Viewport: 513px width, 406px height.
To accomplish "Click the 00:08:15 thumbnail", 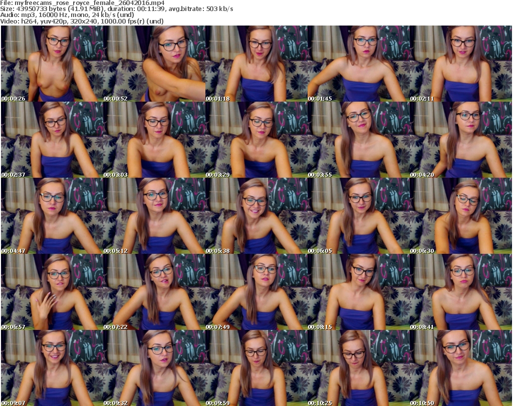I will (x=359, y=292).
